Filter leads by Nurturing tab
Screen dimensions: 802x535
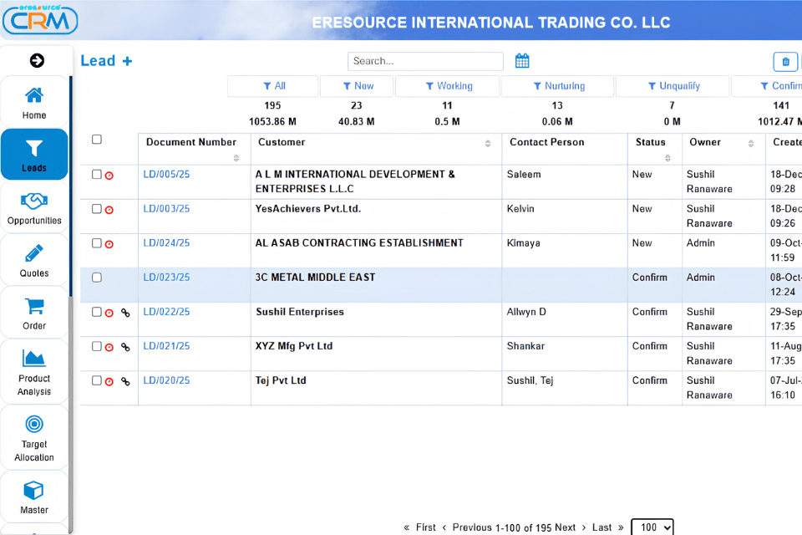tap(558, 86)
